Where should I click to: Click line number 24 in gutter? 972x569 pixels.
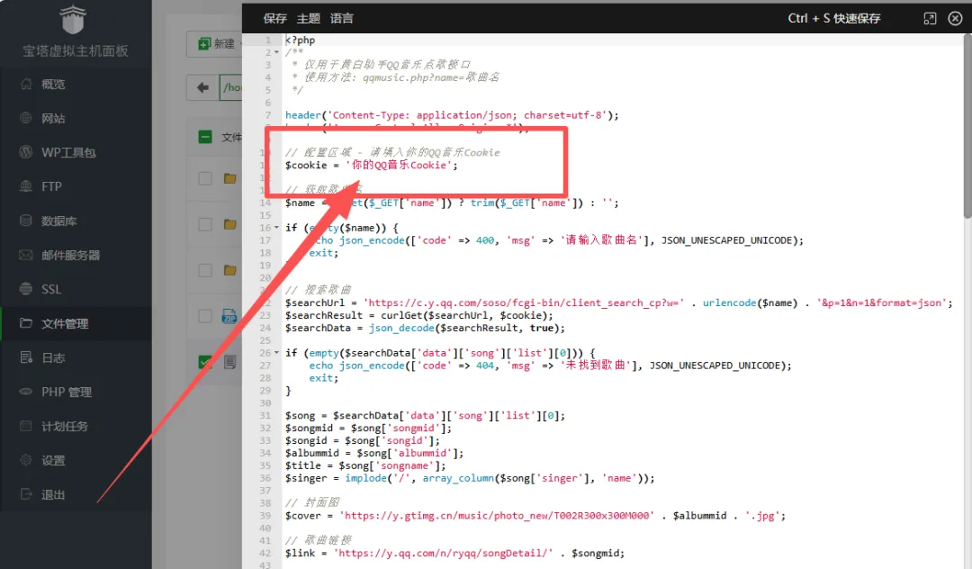(x=265, y=328)
